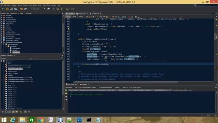The width and height of the screenshot is (218, 123).
Task: Close the Navigator panel with its X
Action: [14, 55]
